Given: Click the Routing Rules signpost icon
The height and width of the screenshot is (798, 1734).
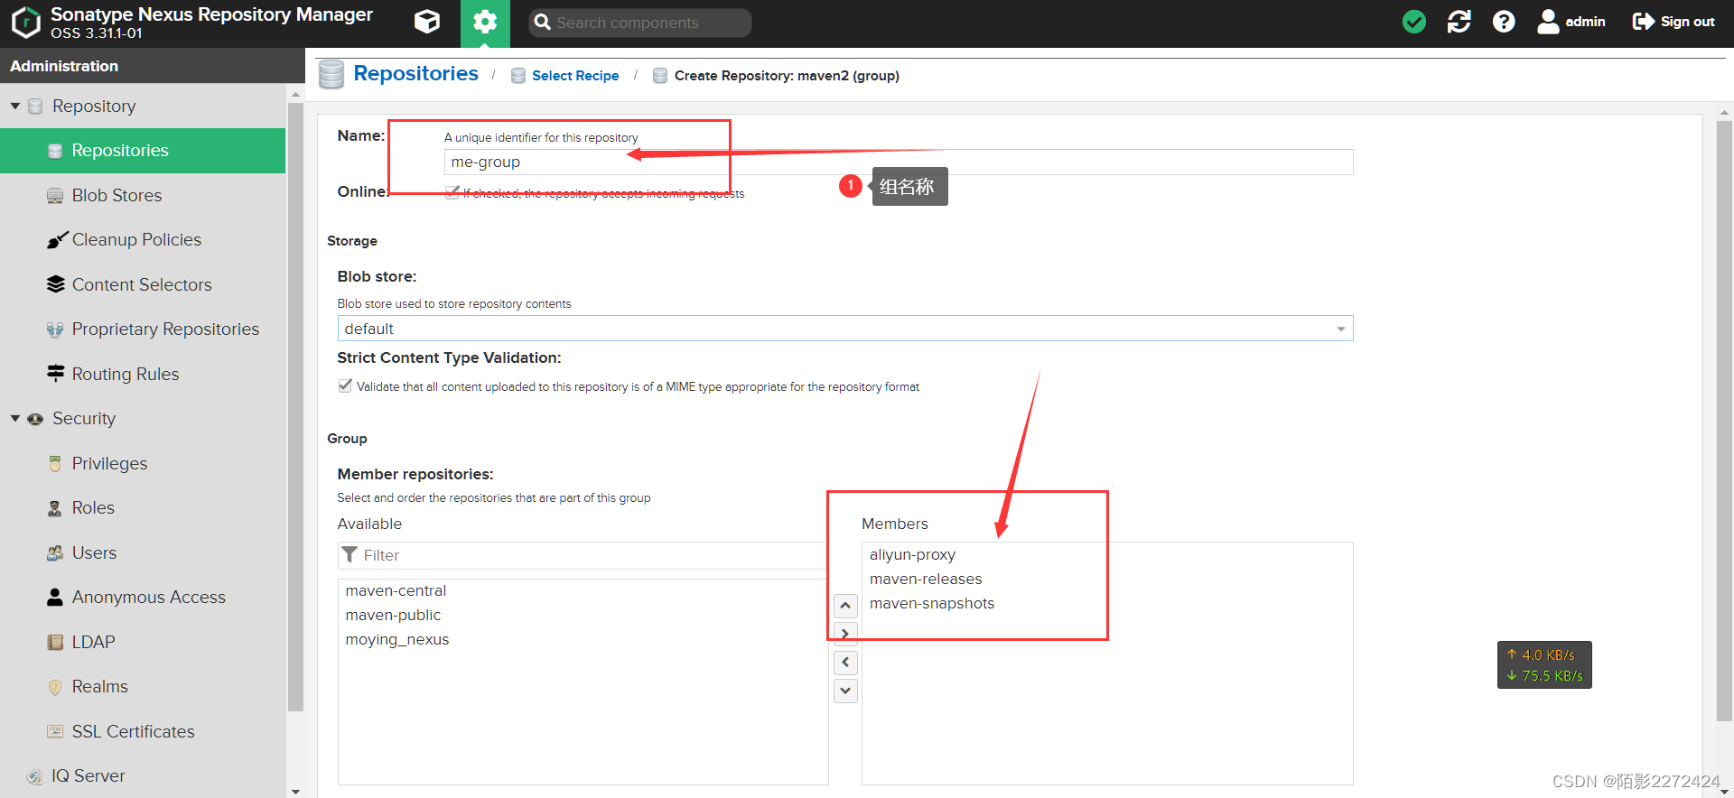Looking at the screenshot, I should 55,374.
